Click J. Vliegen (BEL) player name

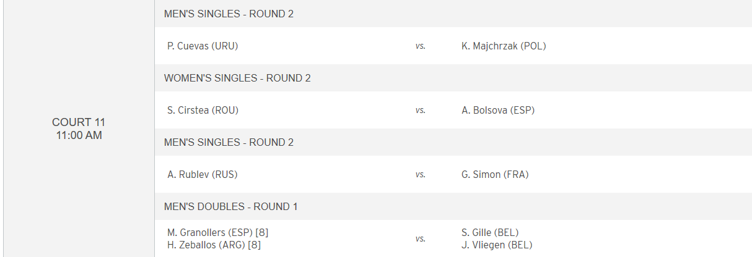tap(497, 245)
